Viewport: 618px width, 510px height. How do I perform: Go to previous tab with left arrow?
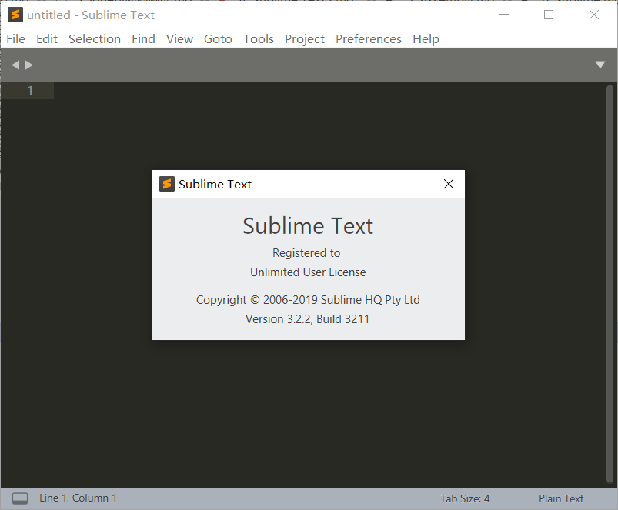coord(15,65)
